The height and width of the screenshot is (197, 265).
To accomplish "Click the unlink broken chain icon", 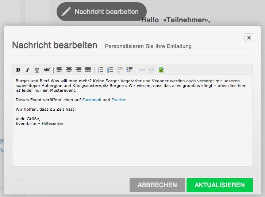I will [151, 70].
